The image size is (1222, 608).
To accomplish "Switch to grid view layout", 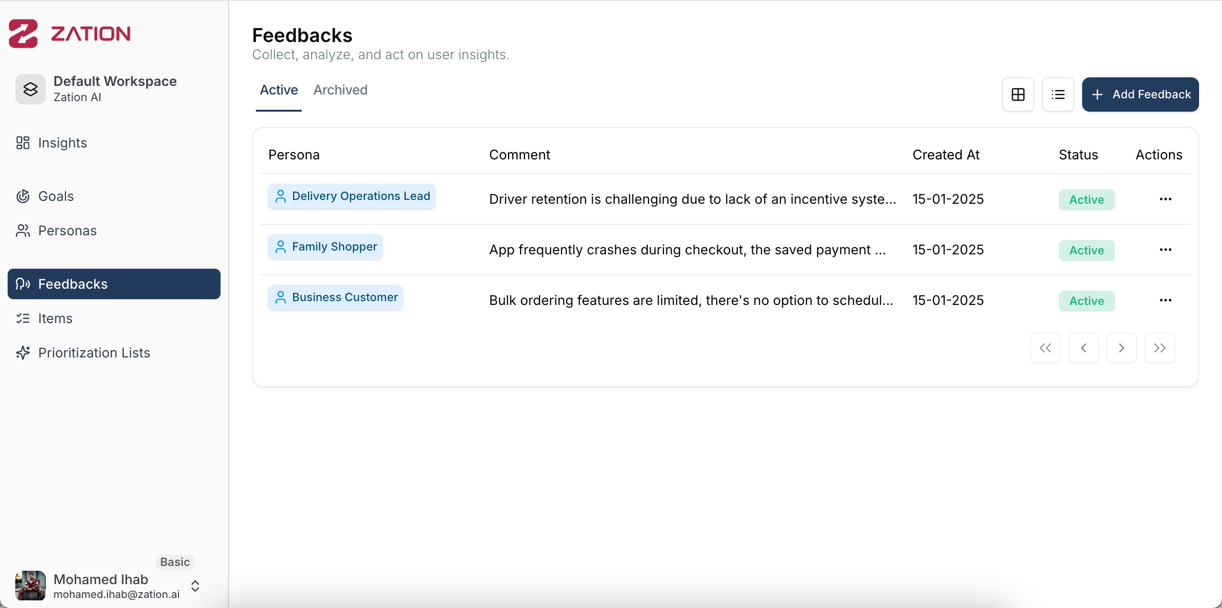I will [x=1018, y=94].
